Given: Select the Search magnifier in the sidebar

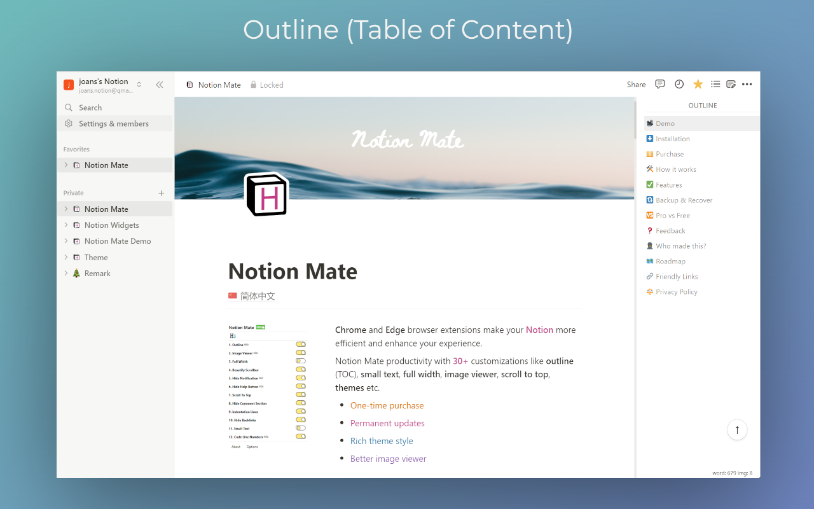Looking at the screenshot, I should (69, 107).
